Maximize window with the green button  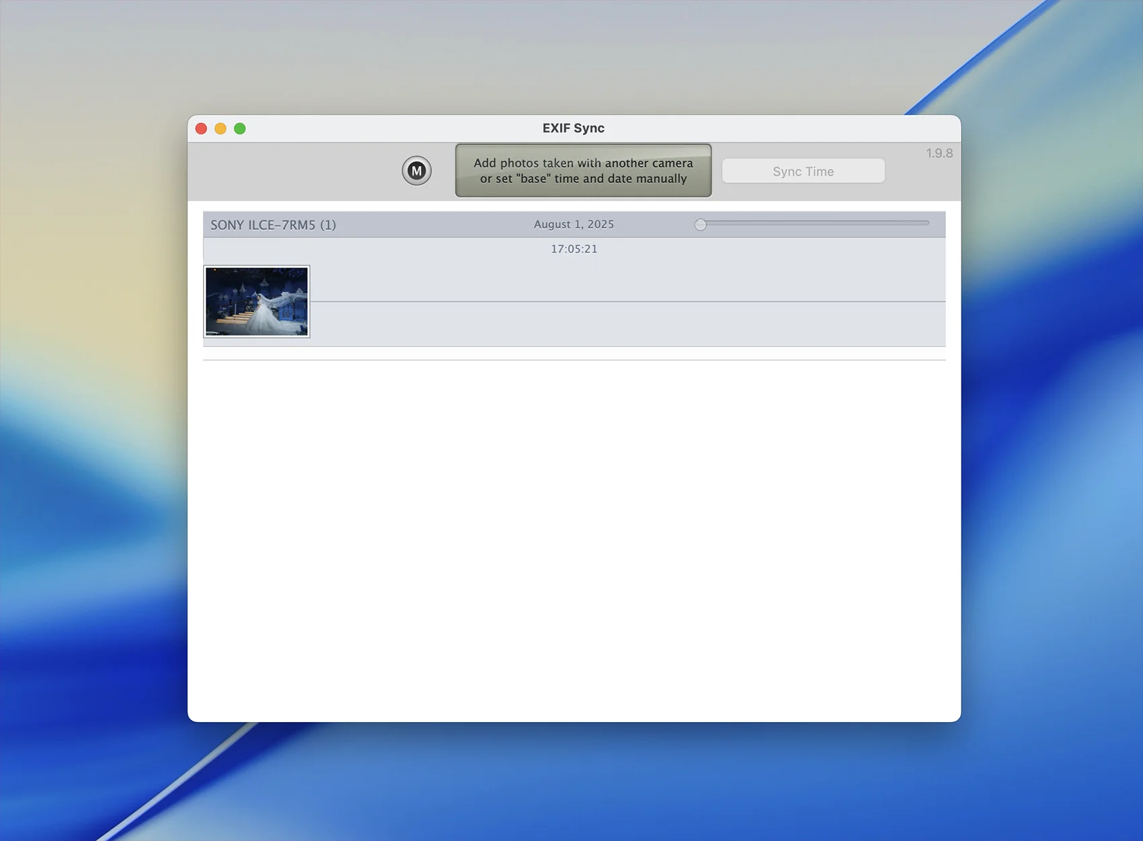click(240, 128)
